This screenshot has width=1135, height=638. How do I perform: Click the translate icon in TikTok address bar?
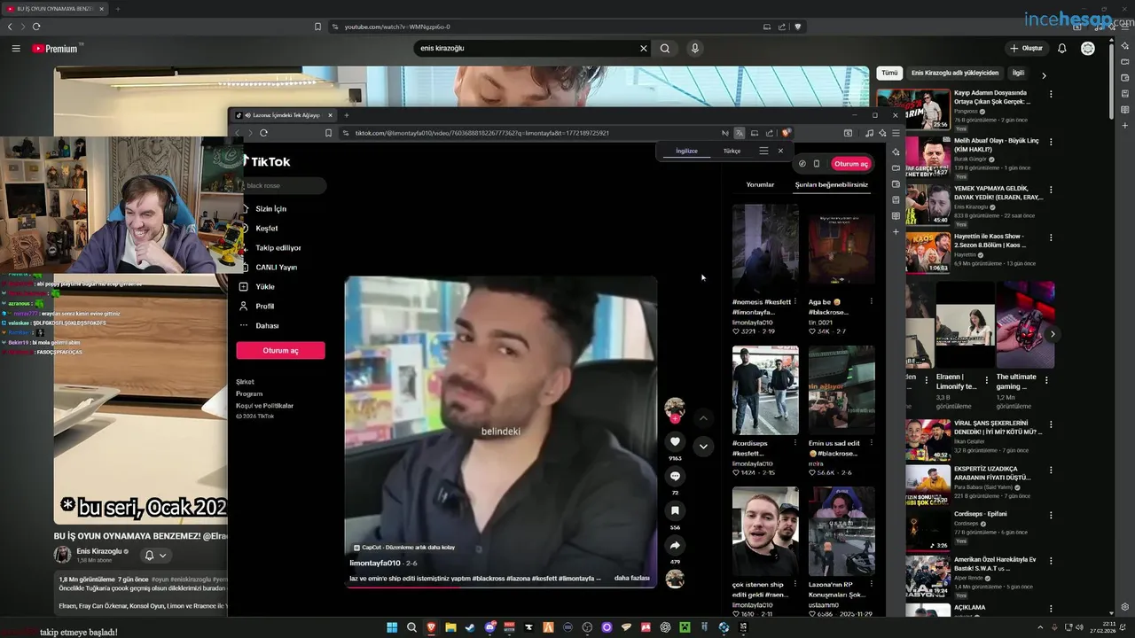pyautogui.click(x=740, y=133)
